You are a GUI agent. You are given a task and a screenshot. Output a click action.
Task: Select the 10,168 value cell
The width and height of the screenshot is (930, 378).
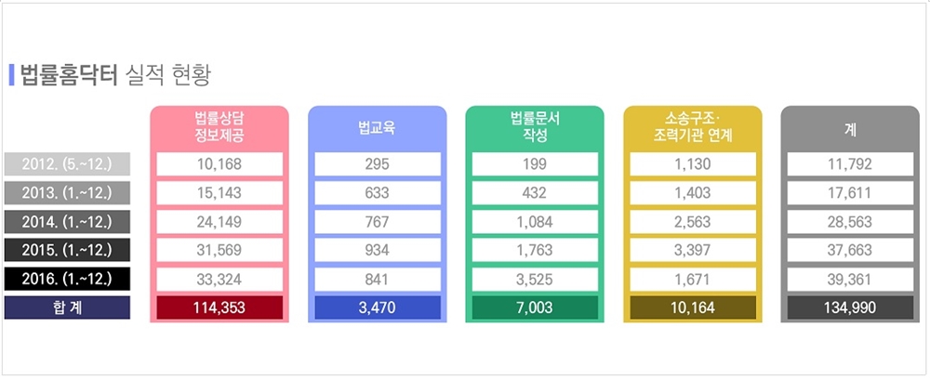point(219,164)
